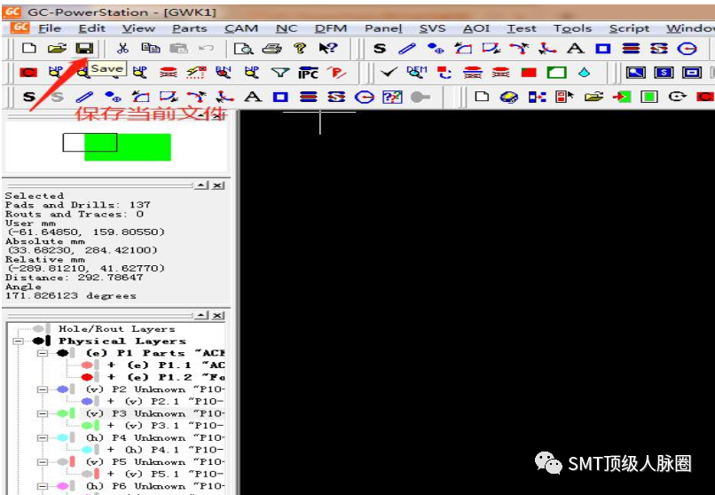Click the blue magnifier zoom window icon
The image size is (715, 495).
(x=635, y=73)
